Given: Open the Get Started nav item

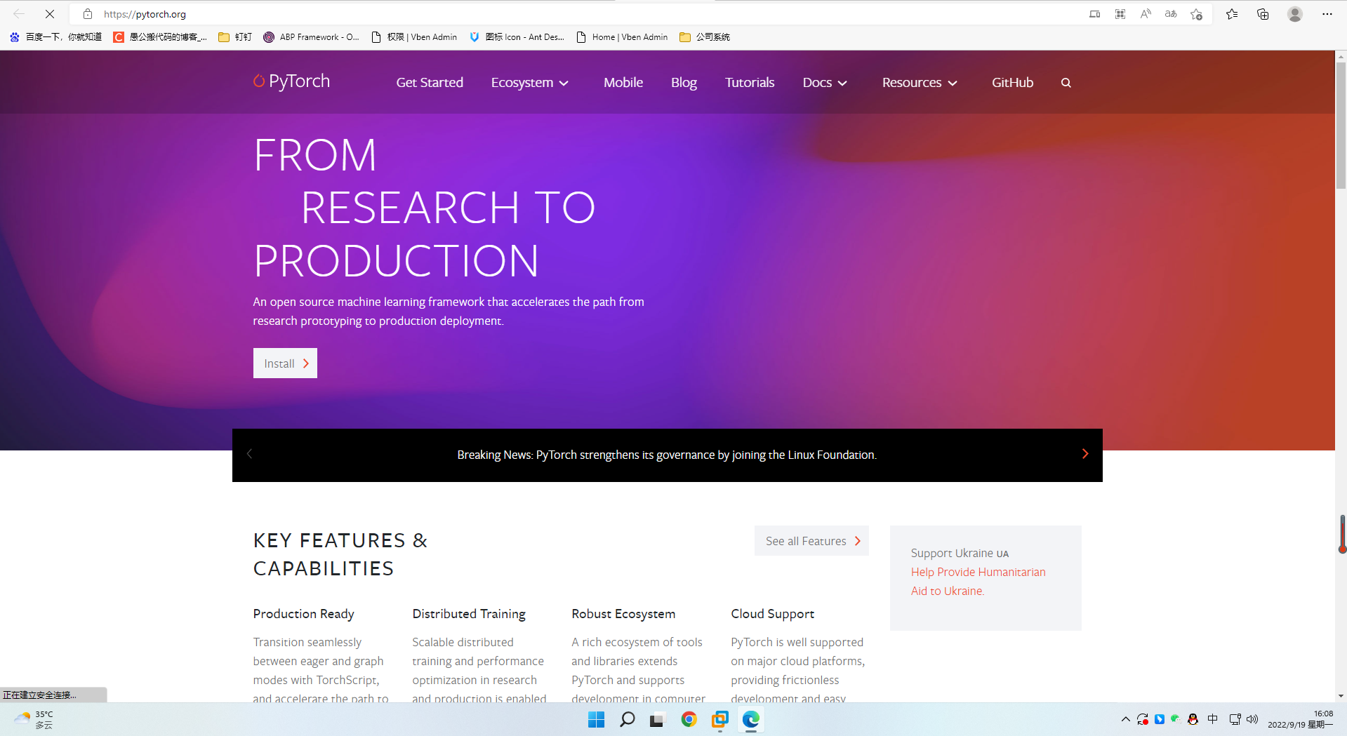Looking at the screenshot, I should tap(430, 83).
